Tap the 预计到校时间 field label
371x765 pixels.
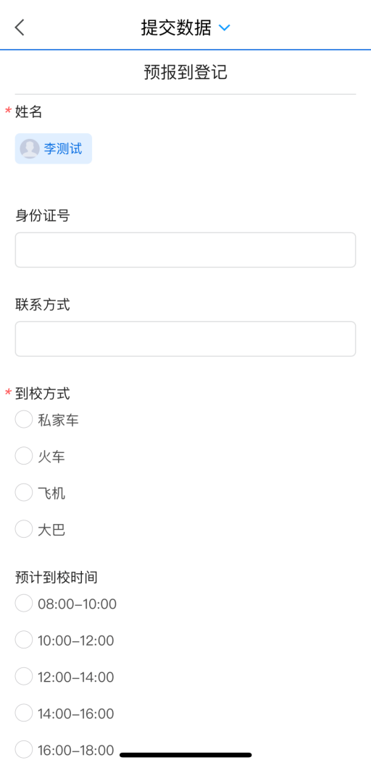(x=56, y=577)
